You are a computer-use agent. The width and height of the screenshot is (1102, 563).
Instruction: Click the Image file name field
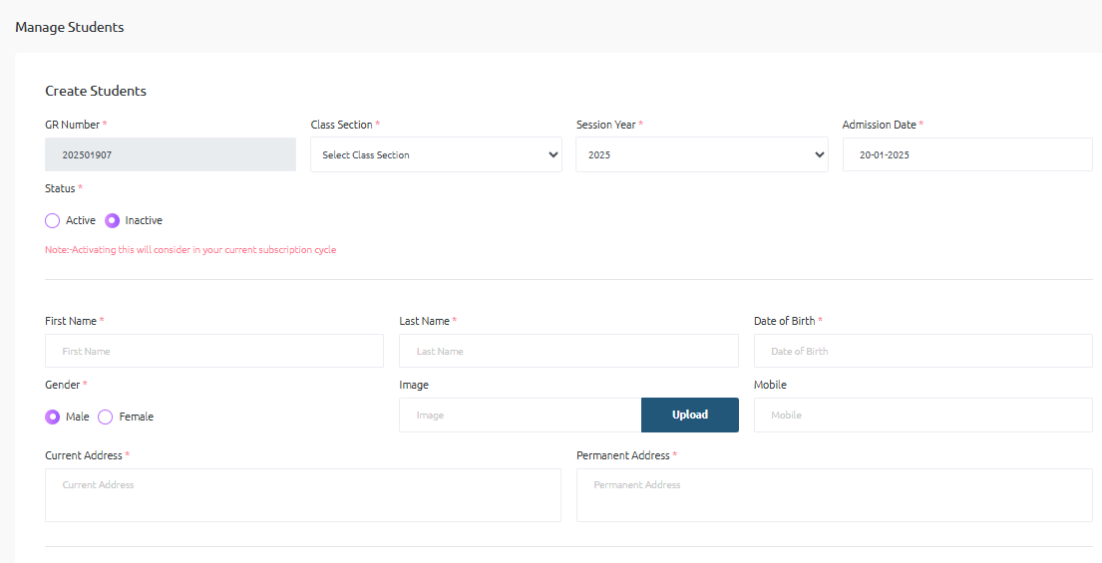[520, 415]
